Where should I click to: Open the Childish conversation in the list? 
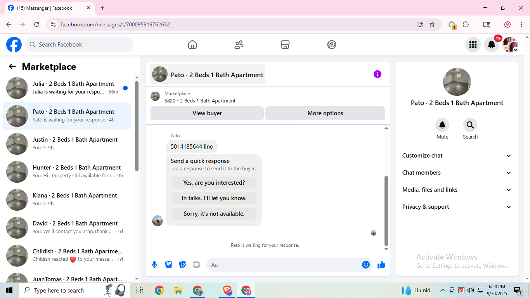pos(67,256)
